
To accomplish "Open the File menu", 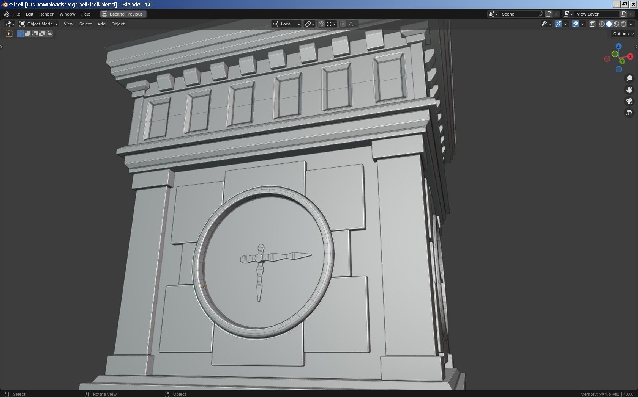I will pos(17,14).
